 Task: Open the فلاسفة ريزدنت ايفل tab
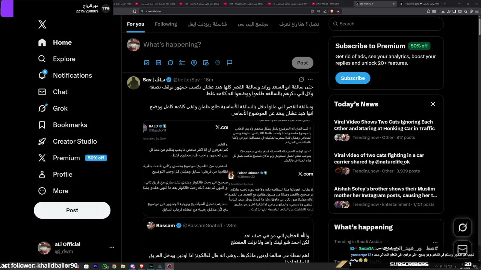point(207,24)
